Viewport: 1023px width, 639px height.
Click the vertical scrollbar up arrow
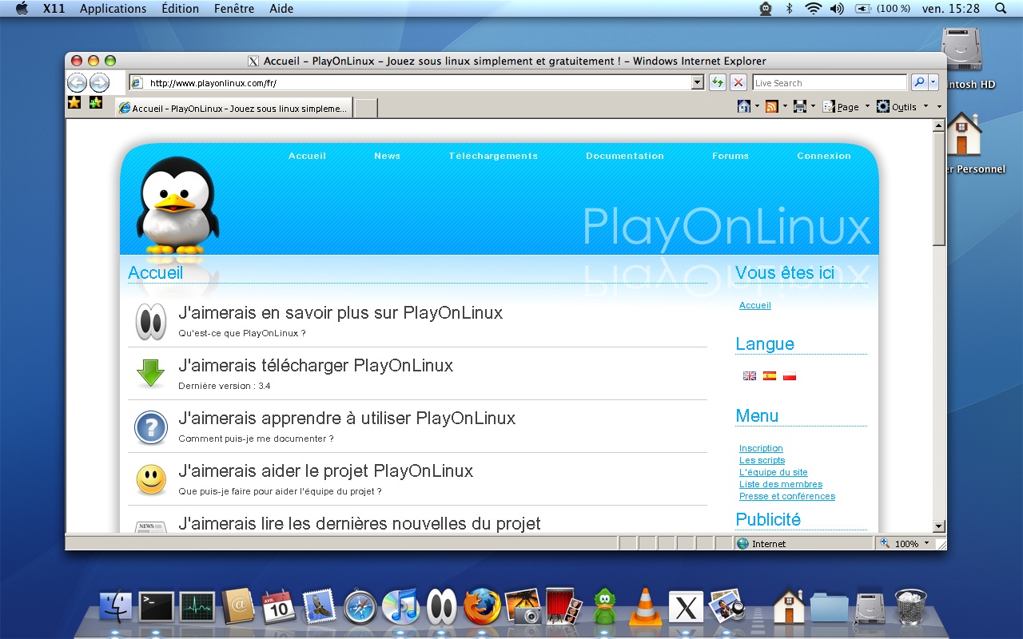coord(939,126)
